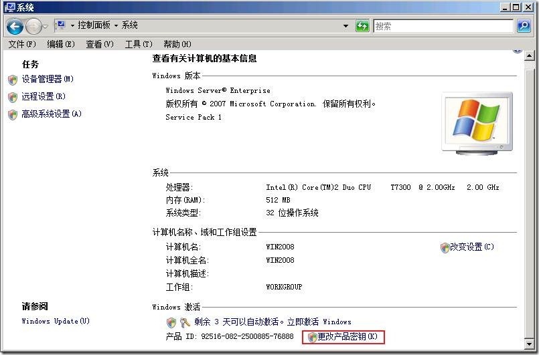Select the 32 位操作系统 value

292,213
